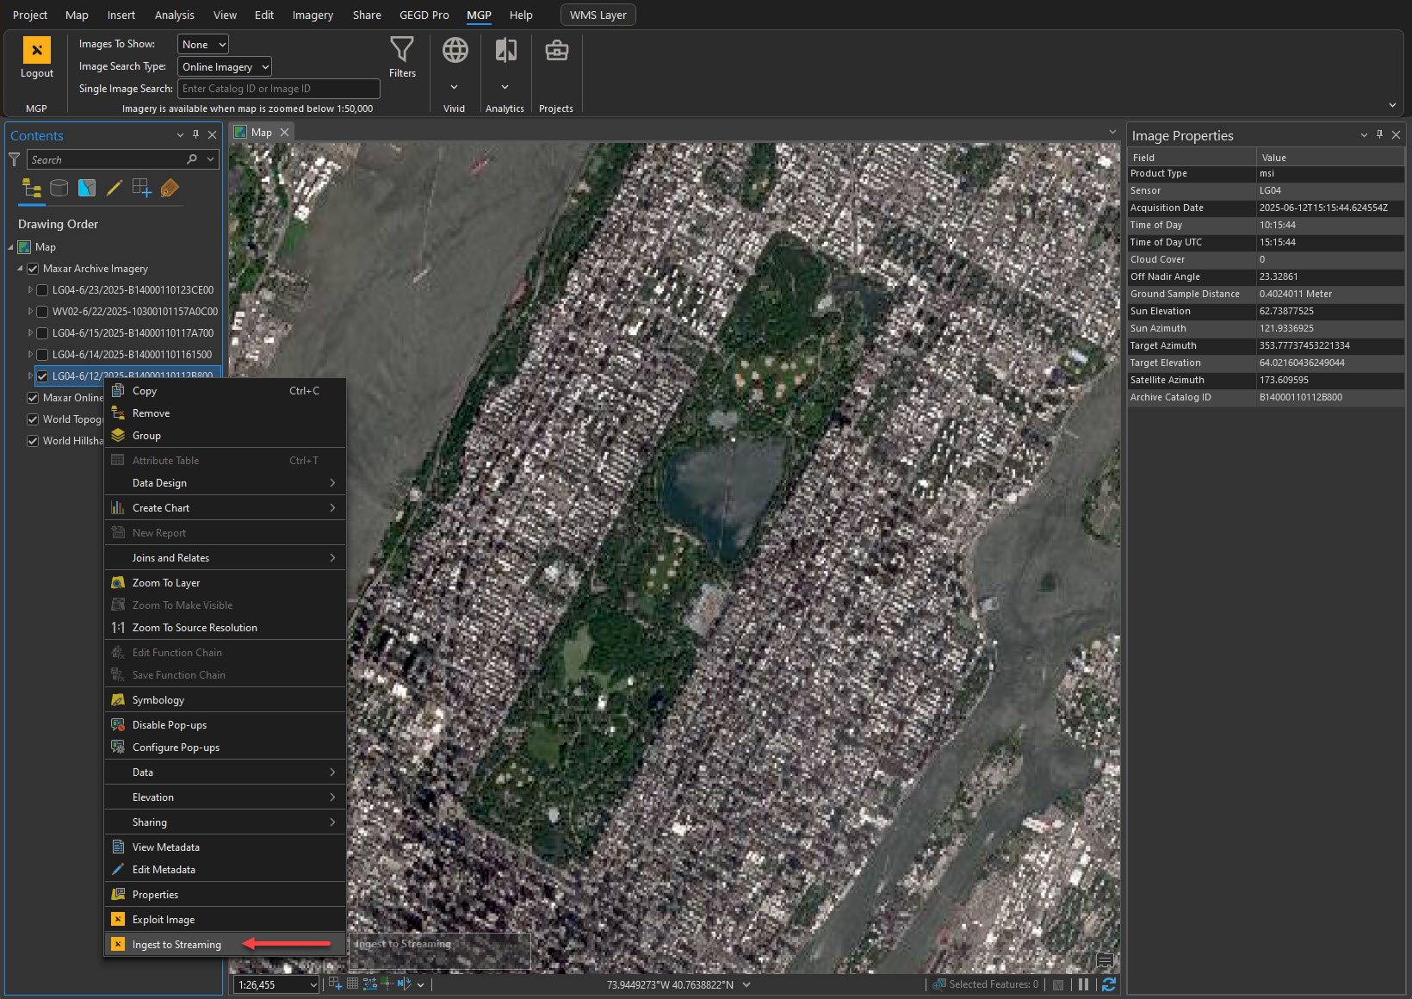The height and width of the screenshot is (999, 1412).
Task: Check the LG04-6/23/2025 layer checkbox
Action: click(42, 290)
